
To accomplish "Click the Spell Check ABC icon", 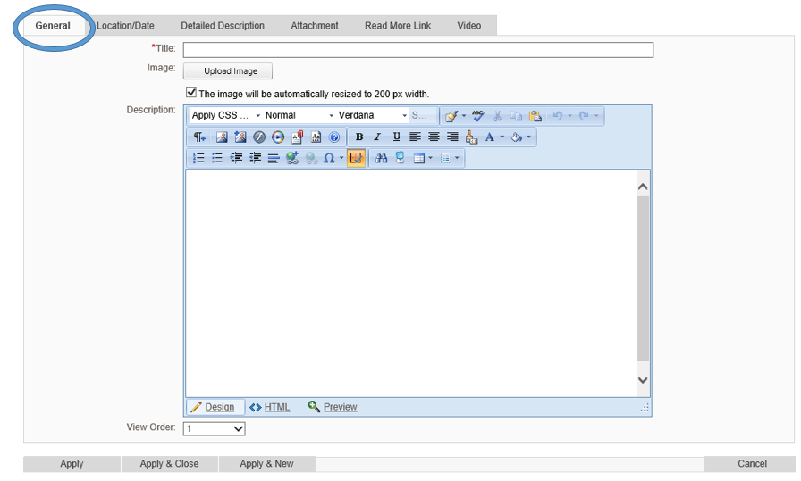I will 478,116.
